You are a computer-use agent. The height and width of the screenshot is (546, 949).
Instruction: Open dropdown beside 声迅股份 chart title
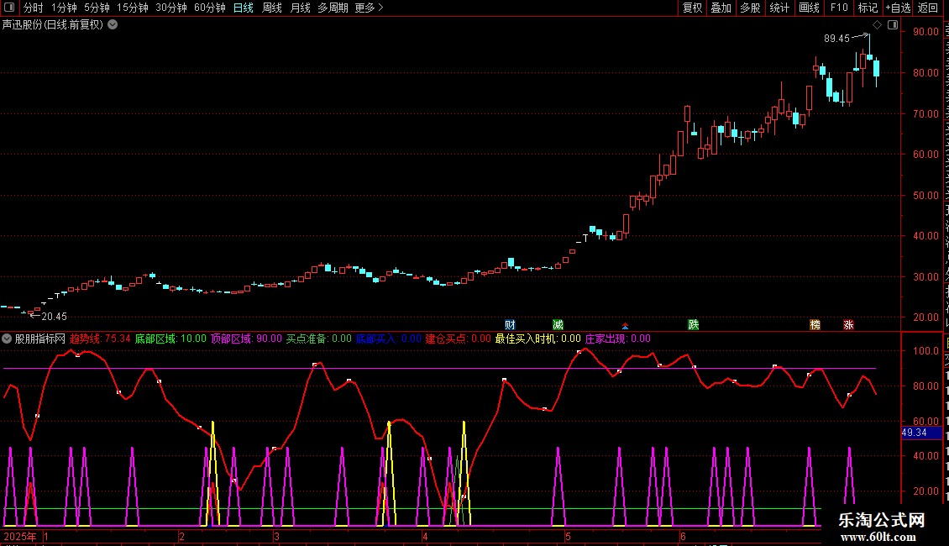pos(113,25)
